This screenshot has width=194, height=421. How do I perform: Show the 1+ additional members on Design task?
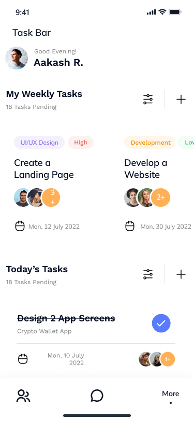point(168,359)
